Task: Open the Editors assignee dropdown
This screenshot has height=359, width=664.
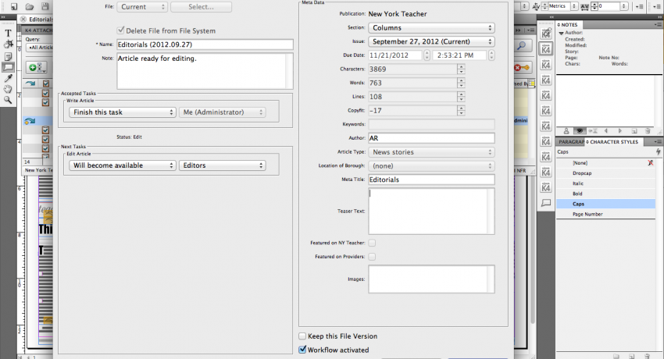Action: (223, 165)
